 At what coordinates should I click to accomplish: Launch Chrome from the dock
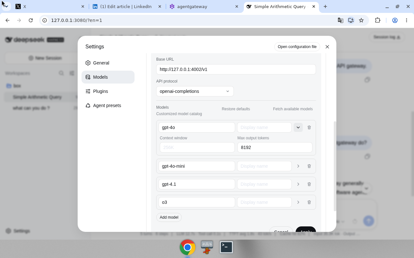tap(188, 247)
